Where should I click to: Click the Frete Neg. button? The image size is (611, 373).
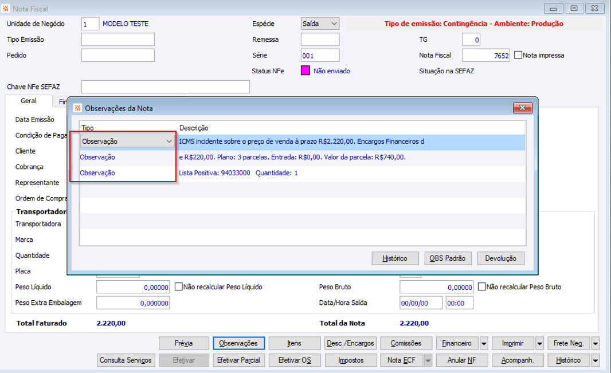click(x=569, y=343)
